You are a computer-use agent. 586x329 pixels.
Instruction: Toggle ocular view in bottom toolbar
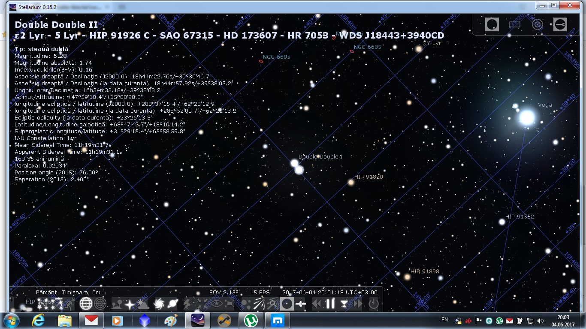287,304
